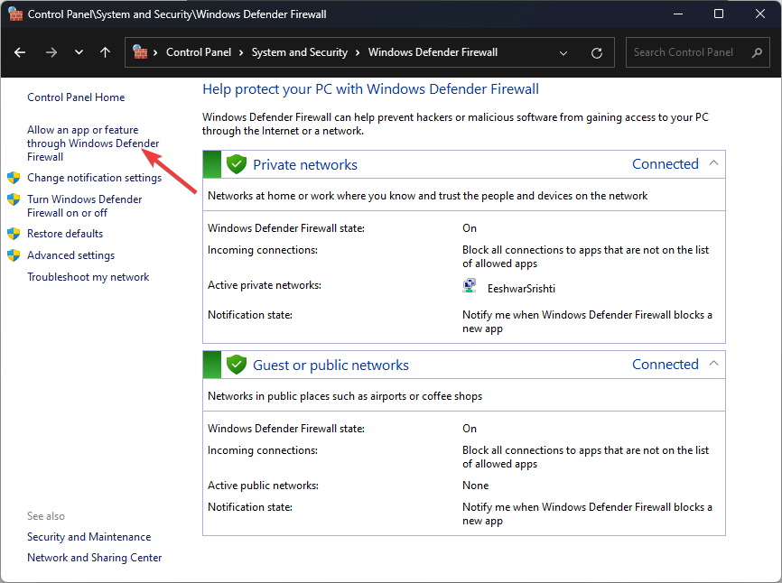Click the Search Control Panel field

(x=686, y=52)
